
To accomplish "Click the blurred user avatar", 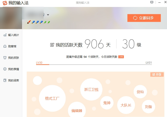I will point(11,18).
